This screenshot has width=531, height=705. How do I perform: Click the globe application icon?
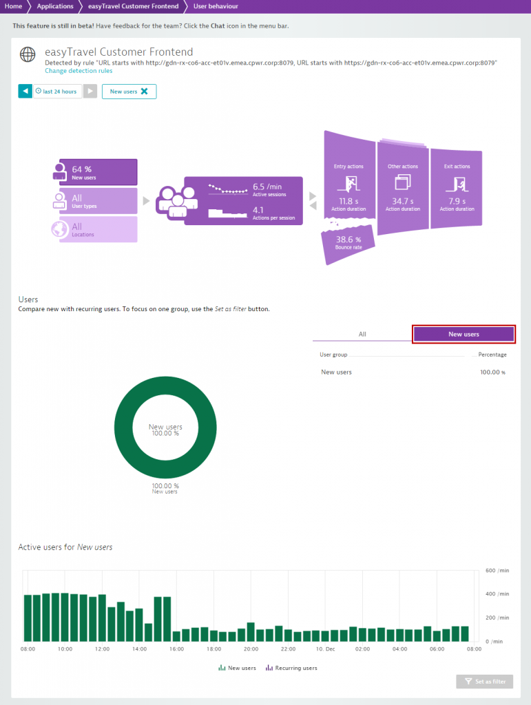point(28,54)
